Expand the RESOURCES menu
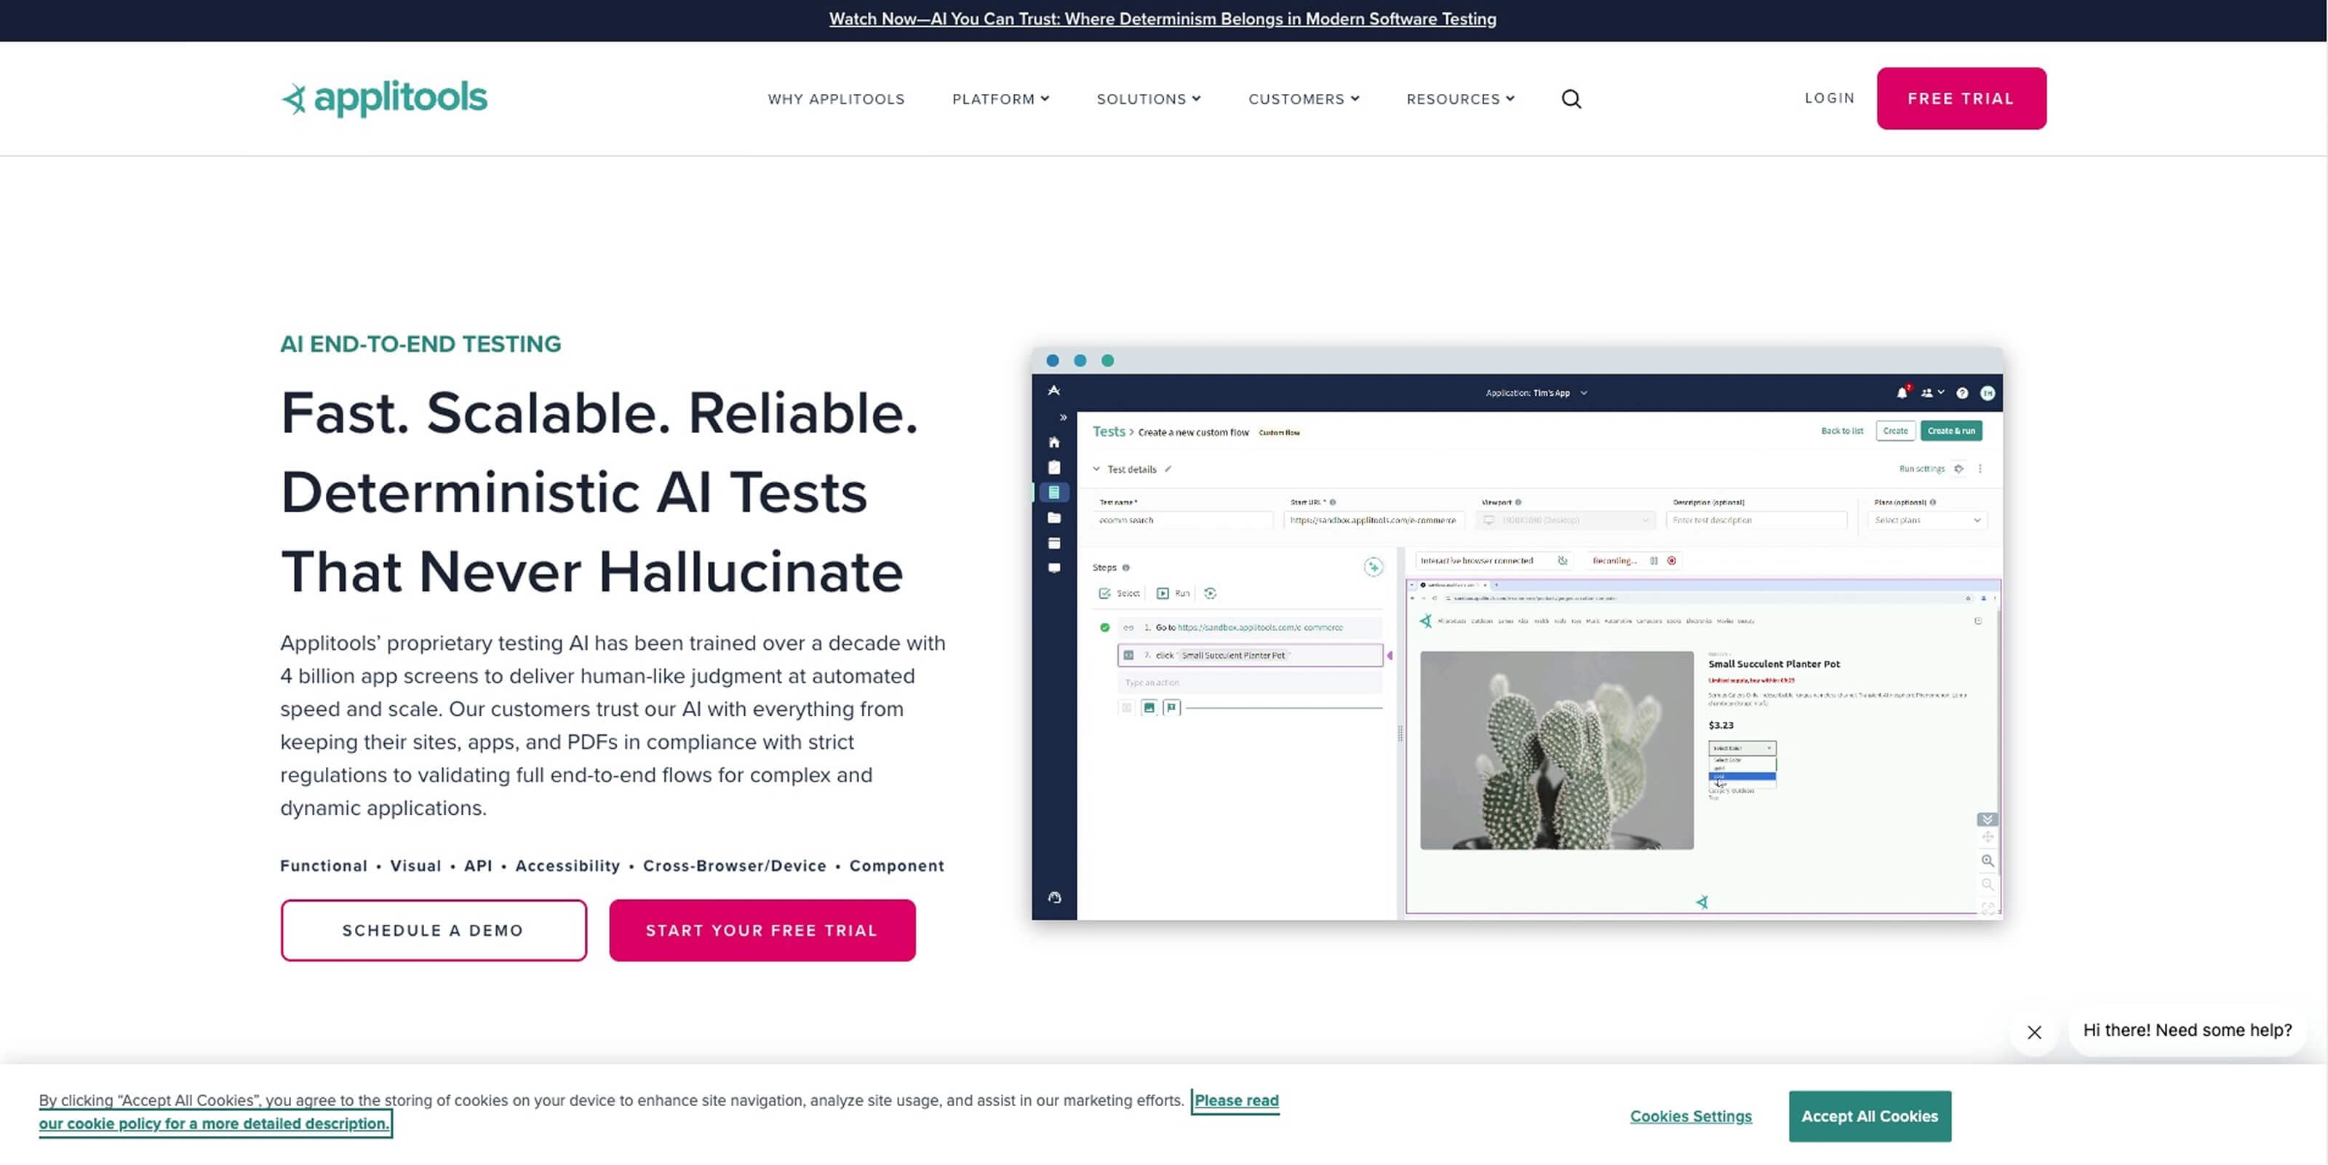This screenshot has width=2328, height=1165. point(1460,98)
